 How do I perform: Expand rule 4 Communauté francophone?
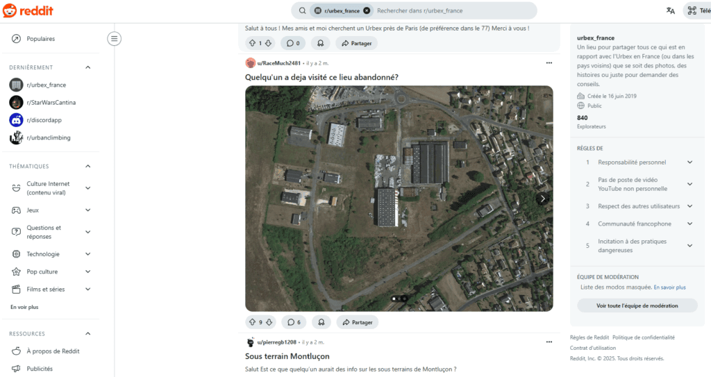pyautogui.click(x=689, y=224)
